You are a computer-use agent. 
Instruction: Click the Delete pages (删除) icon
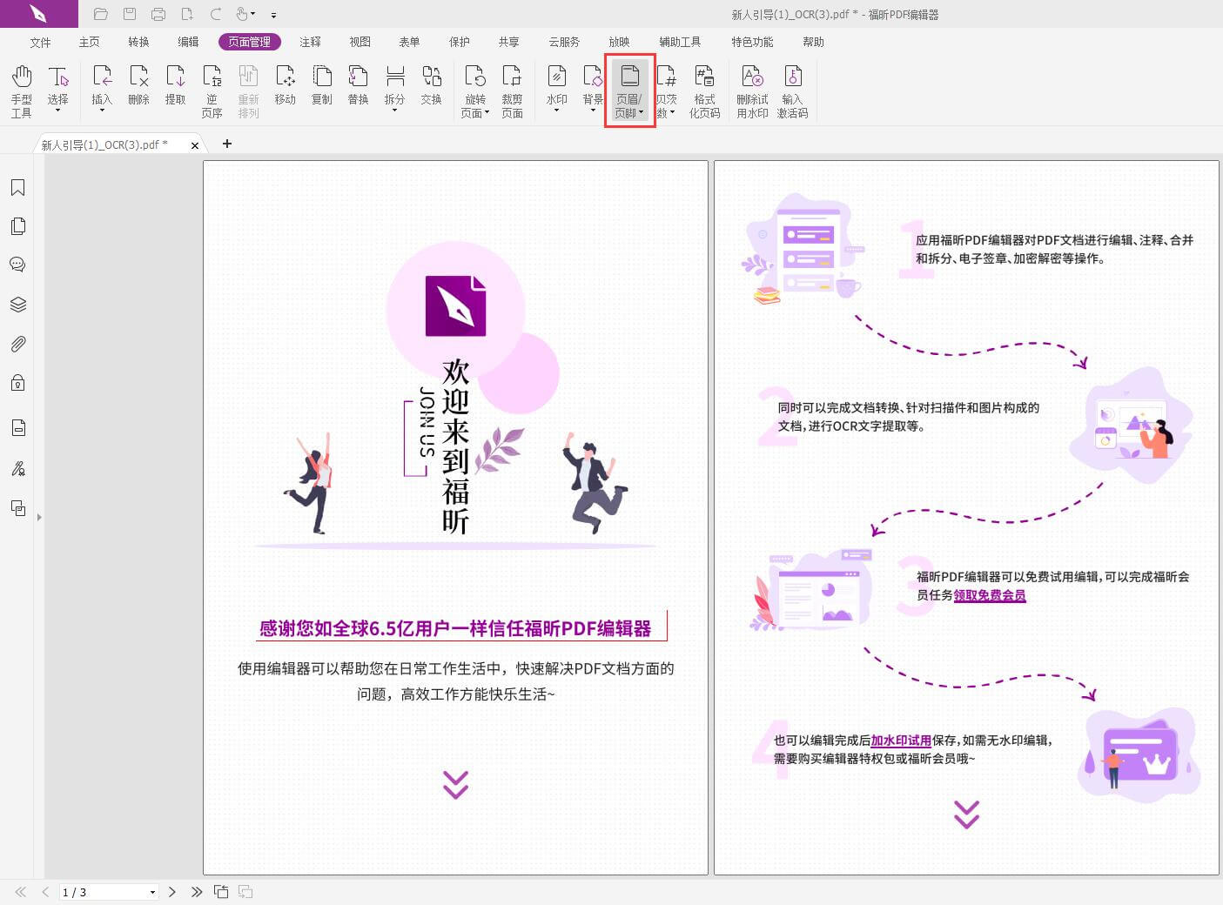138,86
